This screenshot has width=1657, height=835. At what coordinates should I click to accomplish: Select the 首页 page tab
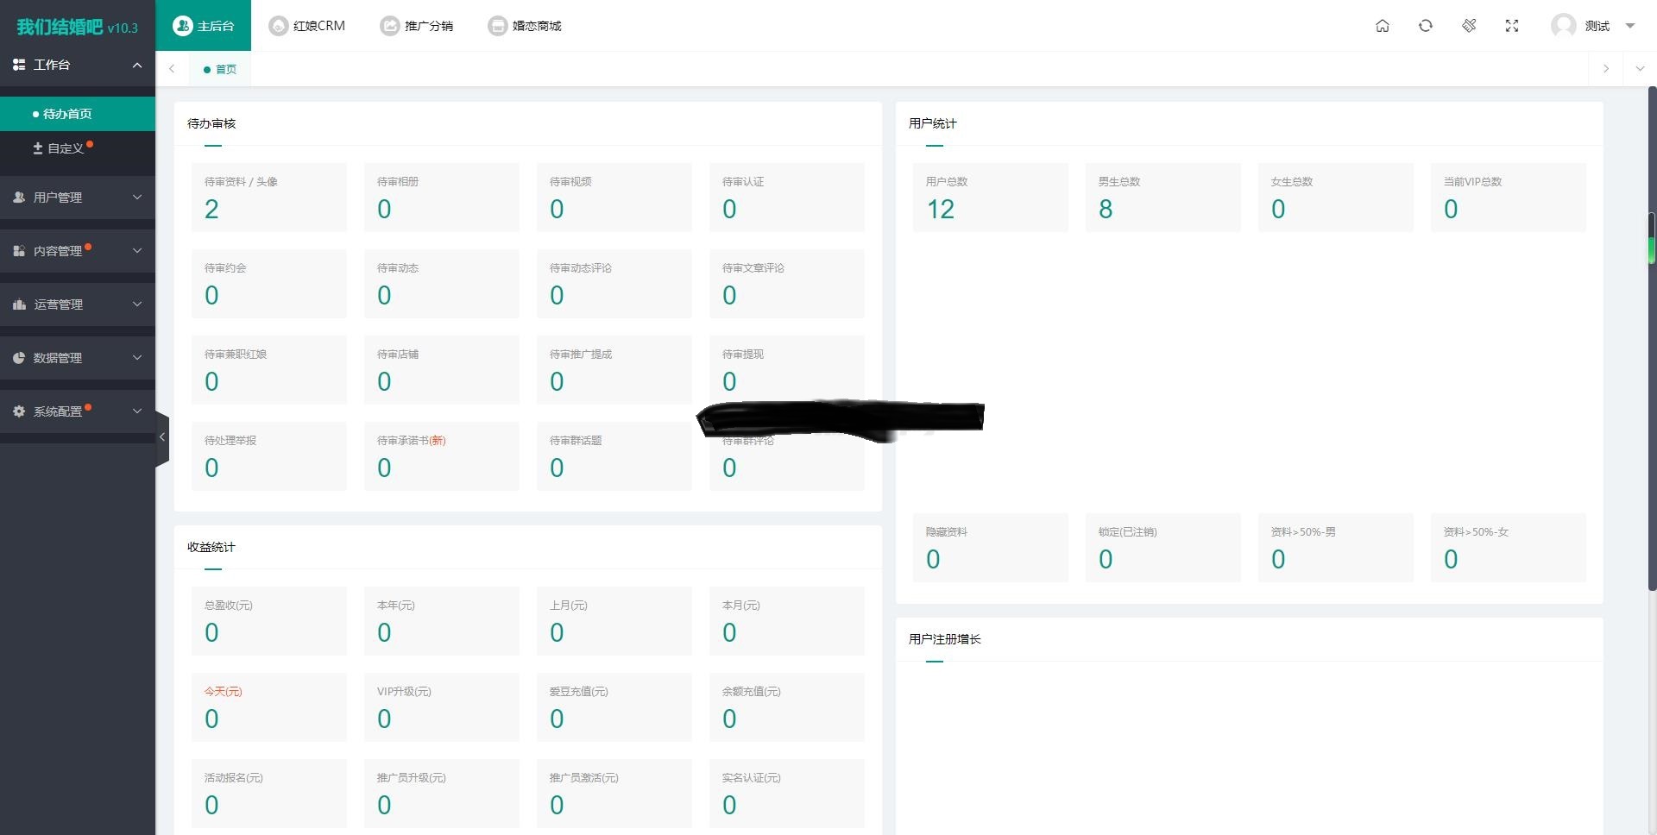click(221, 69)
